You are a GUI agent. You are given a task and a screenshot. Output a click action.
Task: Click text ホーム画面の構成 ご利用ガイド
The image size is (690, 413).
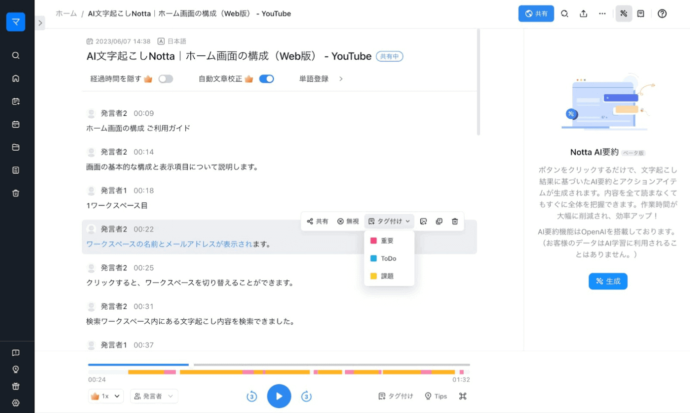(x=138, y=128)
